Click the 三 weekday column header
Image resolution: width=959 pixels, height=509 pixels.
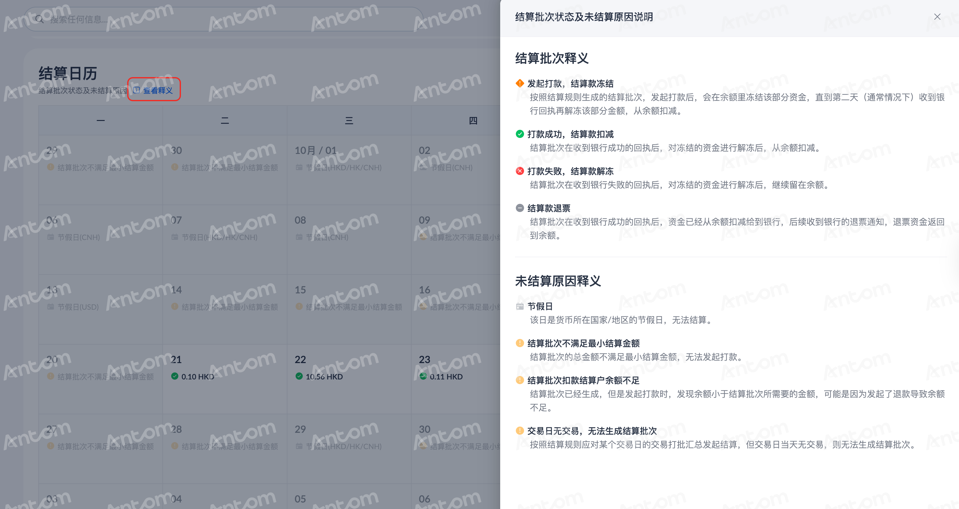[349, 121]
